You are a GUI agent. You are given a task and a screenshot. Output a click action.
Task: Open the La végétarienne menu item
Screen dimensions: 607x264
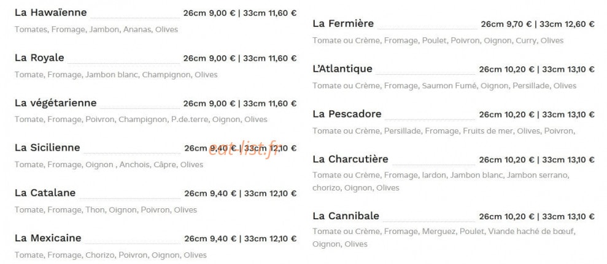click(x=56, y=103)
